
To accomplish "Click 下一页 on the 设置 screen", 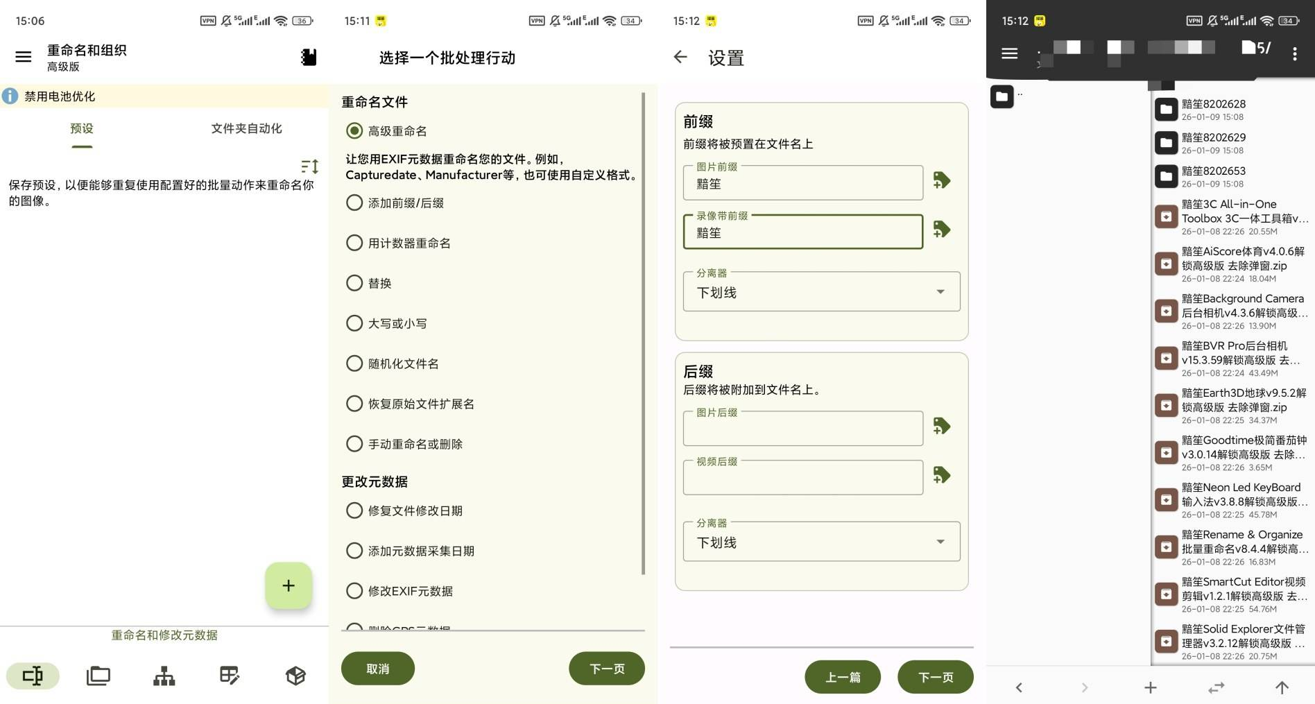I will coord(936,677).
